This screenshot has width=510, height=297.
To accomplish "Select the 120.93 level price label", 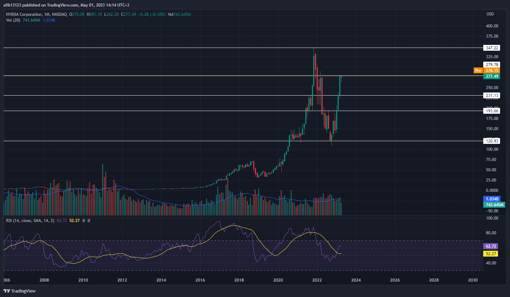I will [x=492, y=141].
